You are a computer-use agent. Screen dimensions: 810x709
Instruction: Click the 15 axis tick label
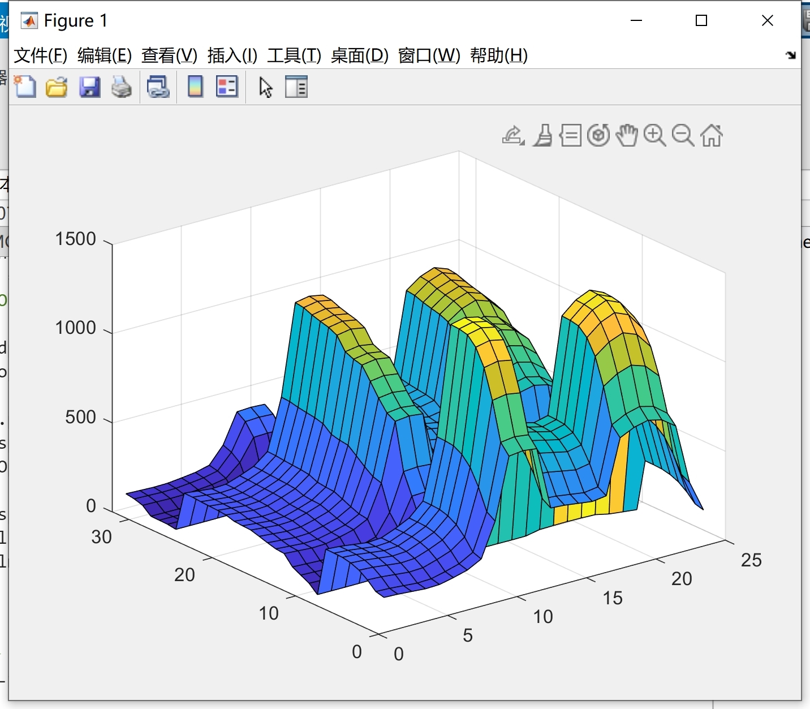coord(613,598)
